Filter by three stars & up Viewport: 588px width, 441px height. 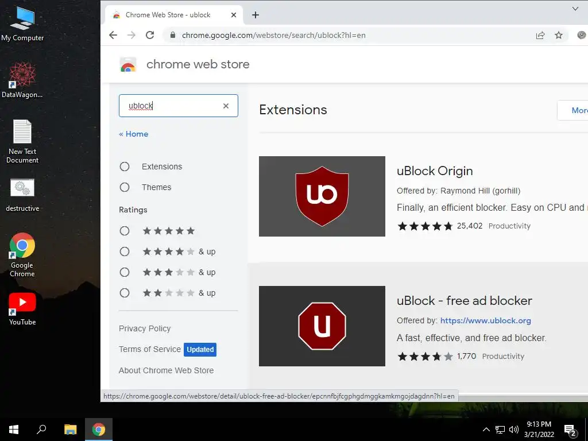[x=125, y=272]
